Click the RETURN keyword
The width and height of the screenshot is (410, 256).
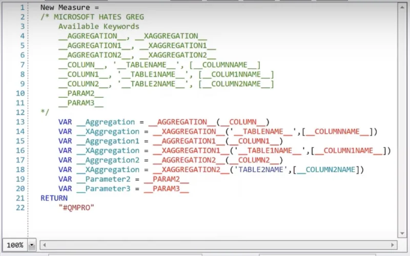54,198
